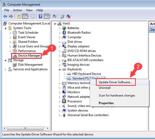Expand Services and Applications node
155x139 pixels.
(x=5, y=70)
